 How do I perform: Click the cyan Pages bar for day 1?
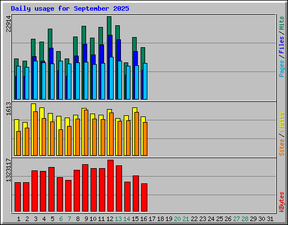(19, 83)
